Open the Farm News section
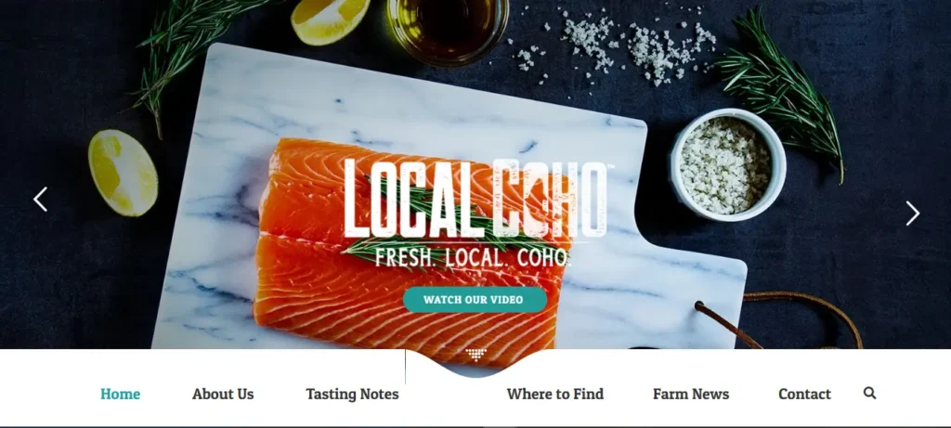Viewport: 951px width, 428px height. [691, 394]
